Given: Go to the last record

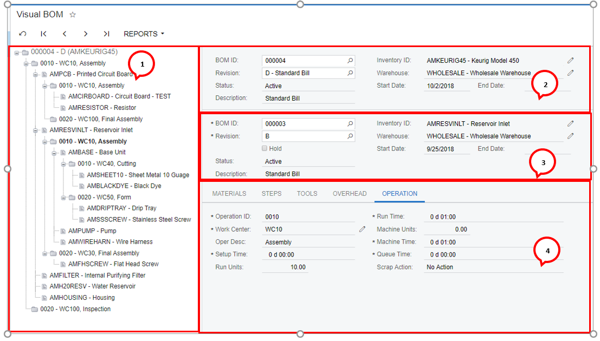Looking at the screenshot, I should click(106, 34).
